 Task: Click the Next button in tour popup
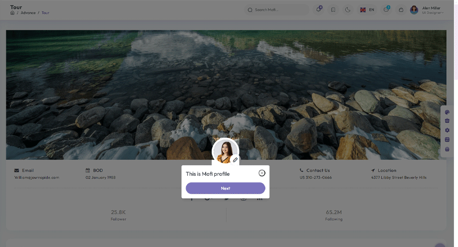click(225, 188)
